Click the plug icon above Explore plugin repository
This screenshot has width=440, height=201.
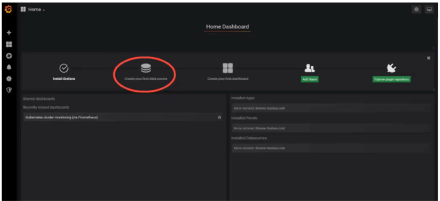coord(391,68)
